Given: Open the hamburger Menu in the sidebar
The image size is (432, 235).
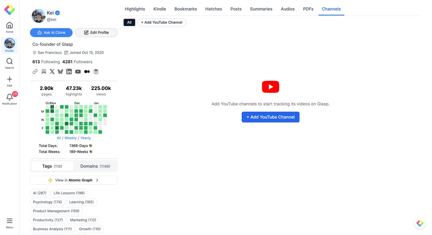Looking at the screenshot, I should coord(10,223).
